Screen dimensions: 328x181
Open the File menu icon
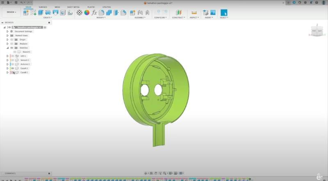tap(9, 2)
